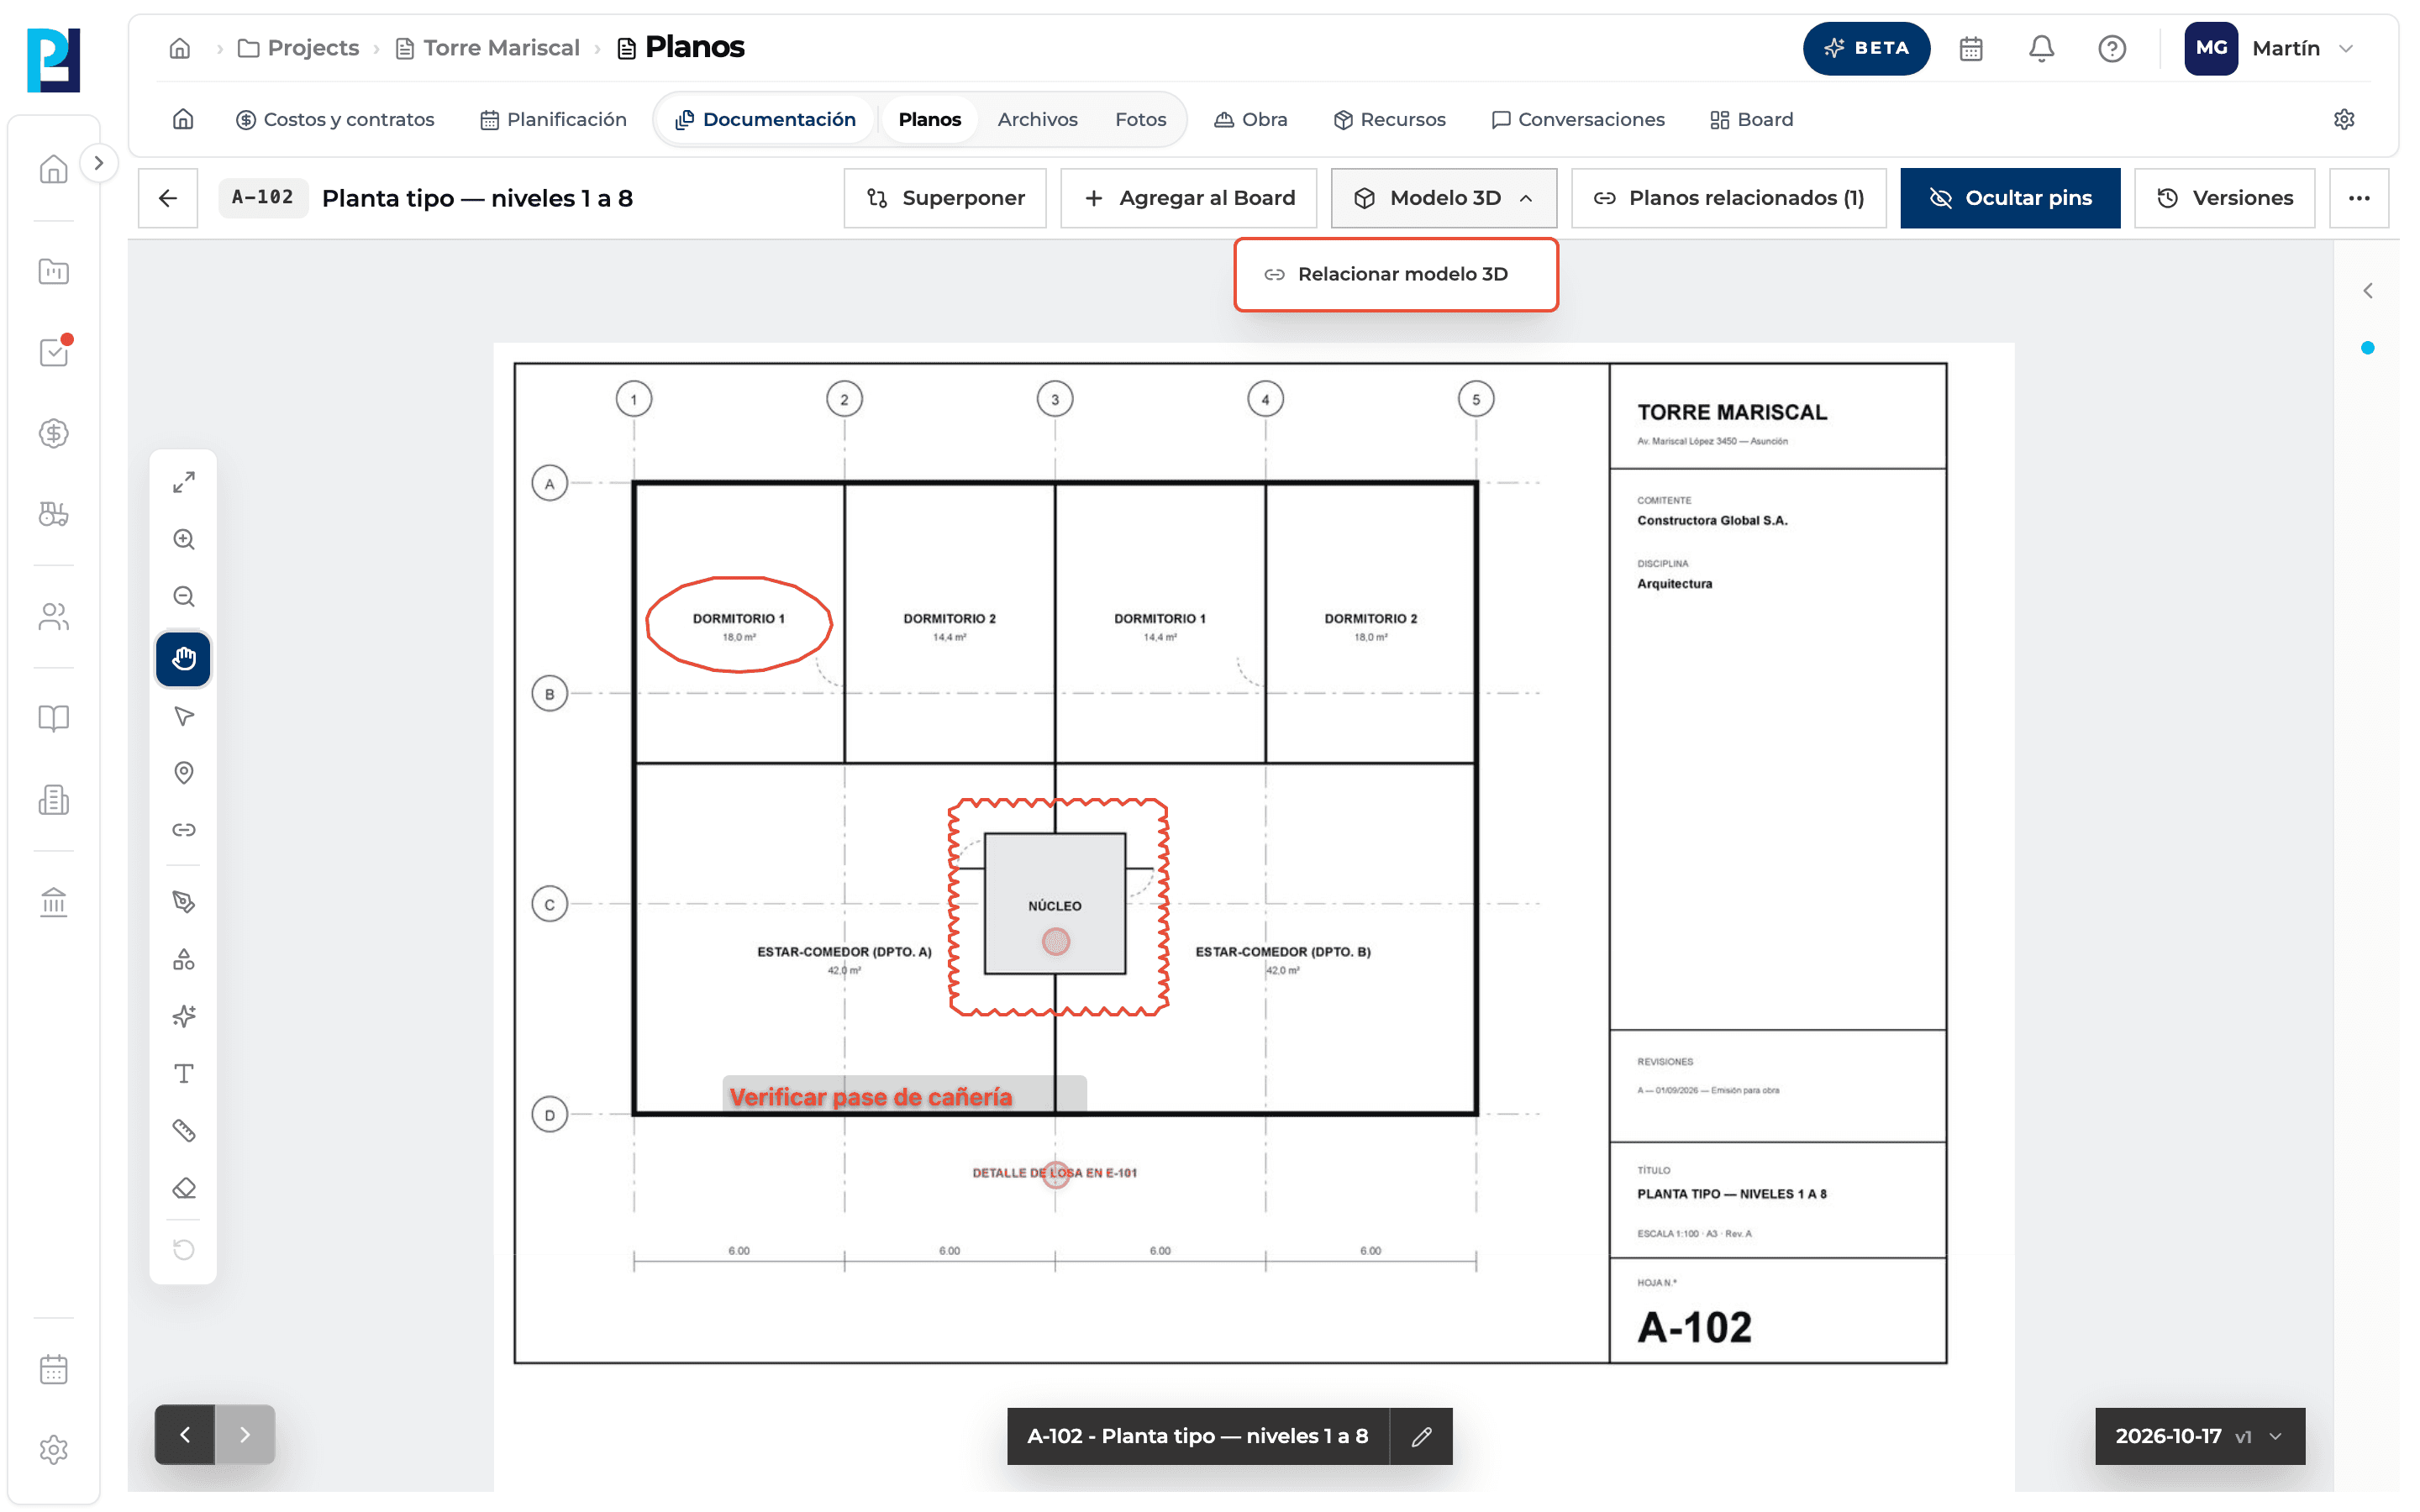
Task: Pick the text annotation tool
Action: click(183, 1073)
